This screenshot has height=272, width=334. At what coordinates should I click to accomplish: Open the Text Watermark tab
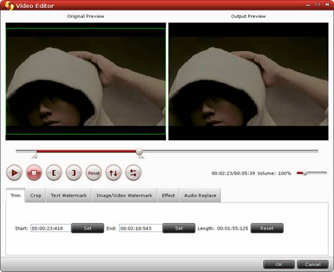(x=68, y=195)
